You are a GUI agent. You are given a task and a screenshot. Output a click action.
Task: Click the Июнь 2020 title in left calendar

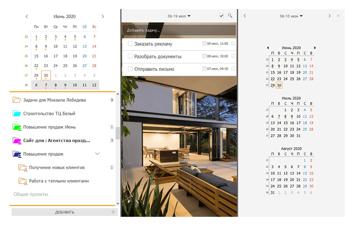click(x=64, y=16)
